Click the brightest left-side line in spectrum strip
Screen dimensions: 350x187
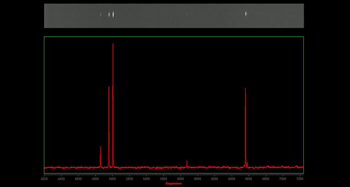(113, 14)
